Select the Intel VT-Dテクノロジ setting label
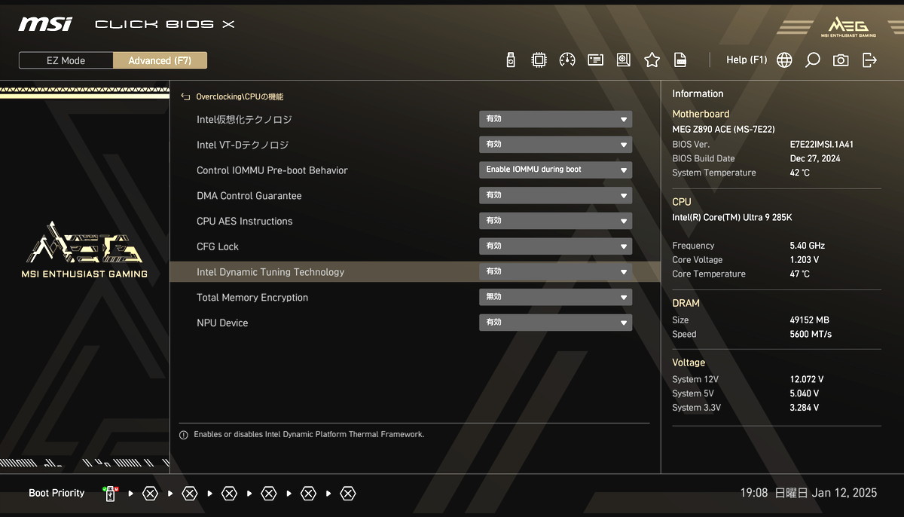 [243, 145]
